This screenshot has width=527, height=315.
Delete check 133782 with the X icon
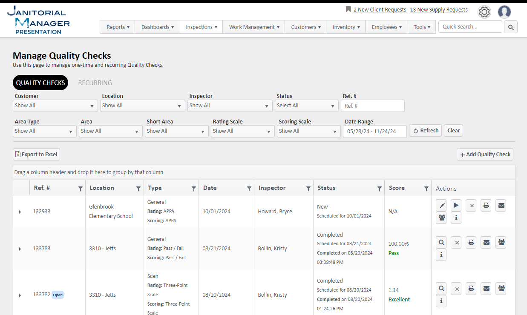[x=456, y=289]
